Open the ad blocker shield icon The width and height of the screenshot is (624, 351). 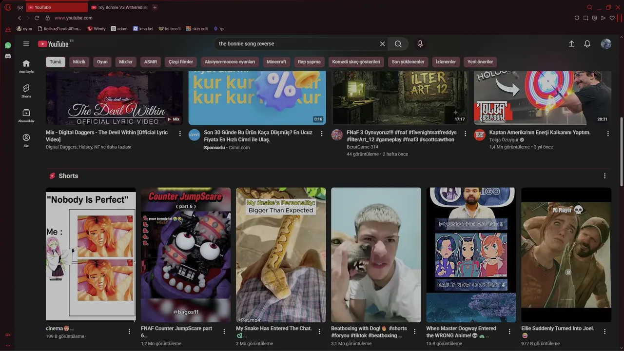(x=594, y=18)
